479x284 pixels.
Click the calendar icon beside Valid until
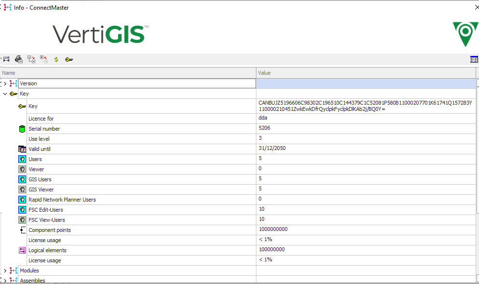pyautogui.click(x=22, y=149)
